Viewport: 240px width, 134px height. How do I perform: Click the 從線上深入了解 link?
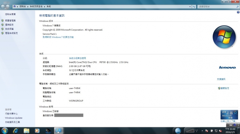coord(229,121)
